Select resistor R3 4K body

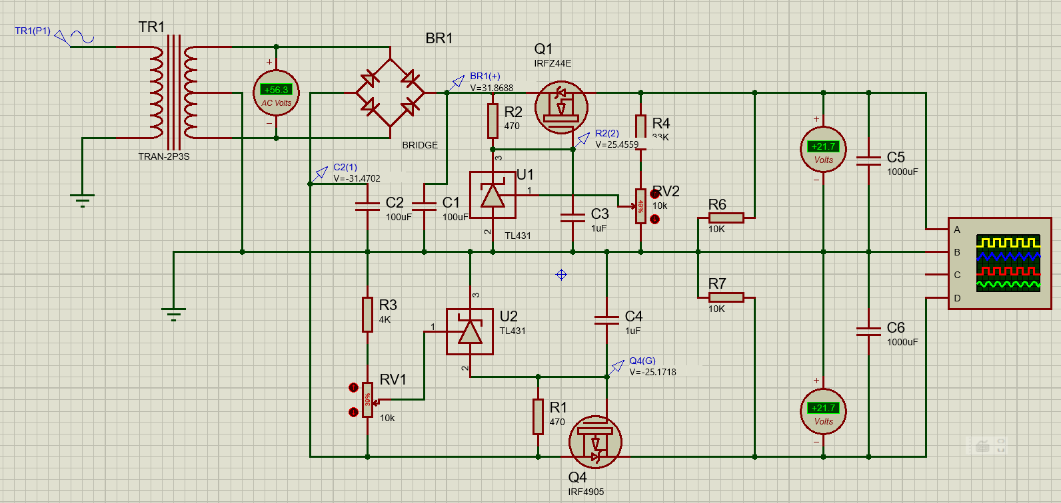tap(367, 314)
